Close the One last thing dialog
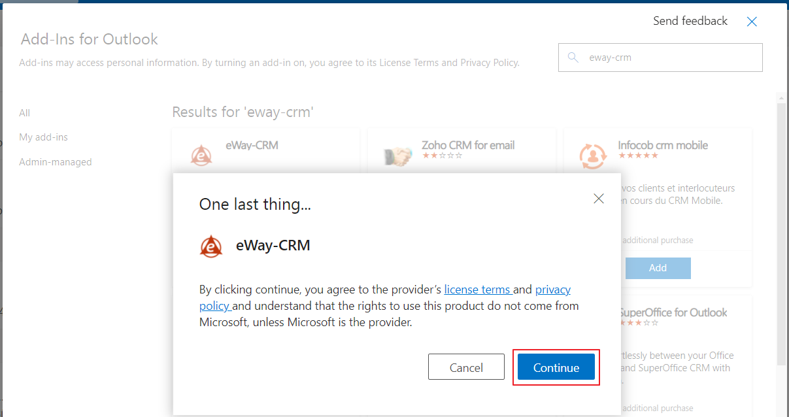 pos(599,198)
